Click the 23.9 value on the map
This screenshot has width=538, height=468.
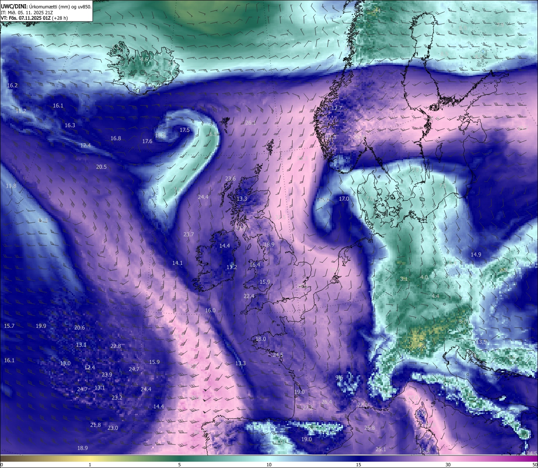click(x=107, y=374)
